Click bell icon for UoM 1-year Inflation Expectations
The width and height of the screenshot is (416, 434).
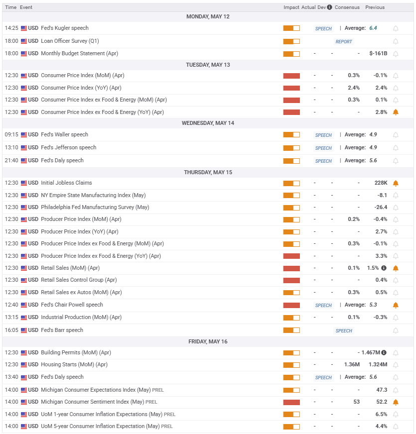click(x=396, y=415)
